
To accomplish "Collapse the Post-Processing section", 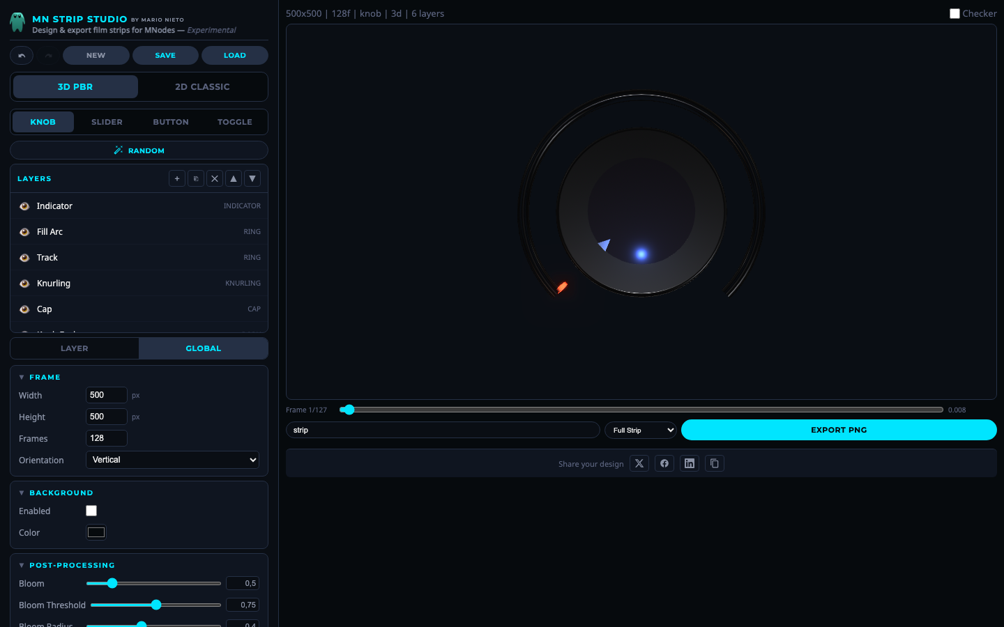I will (x=22, y=565).
